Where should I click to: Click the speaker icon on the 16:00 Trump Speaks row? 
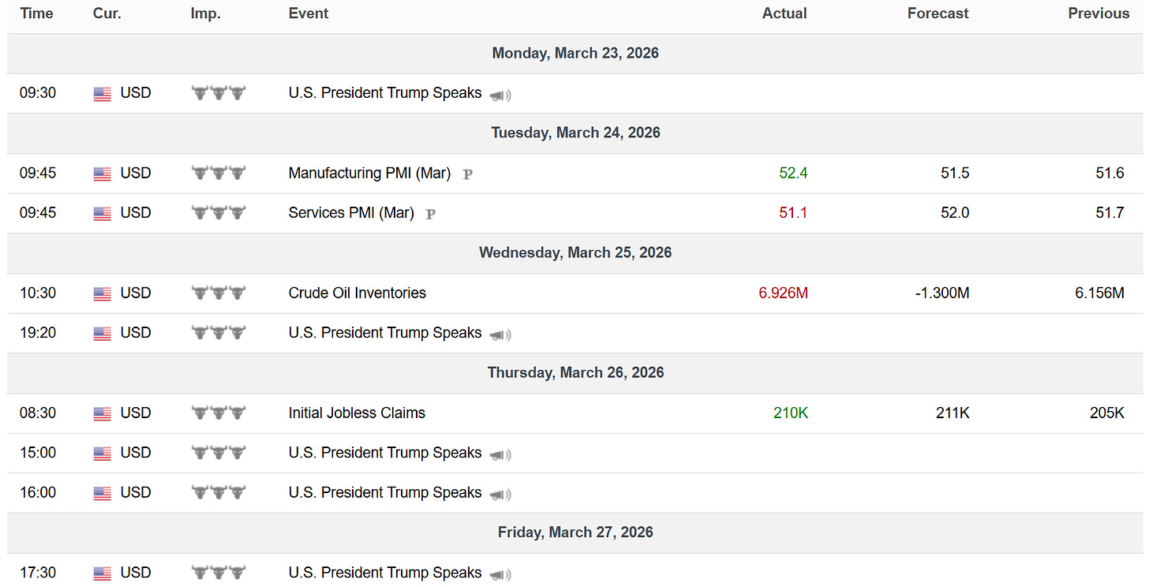point(500,495)
